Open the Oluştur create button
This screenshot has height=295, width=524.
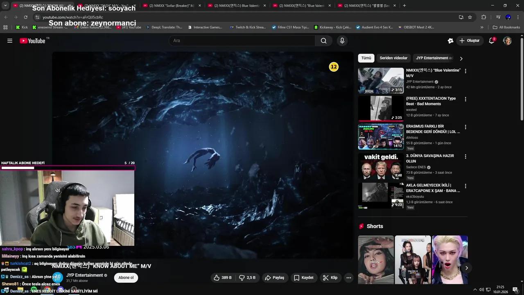click(x=470, y=41)
